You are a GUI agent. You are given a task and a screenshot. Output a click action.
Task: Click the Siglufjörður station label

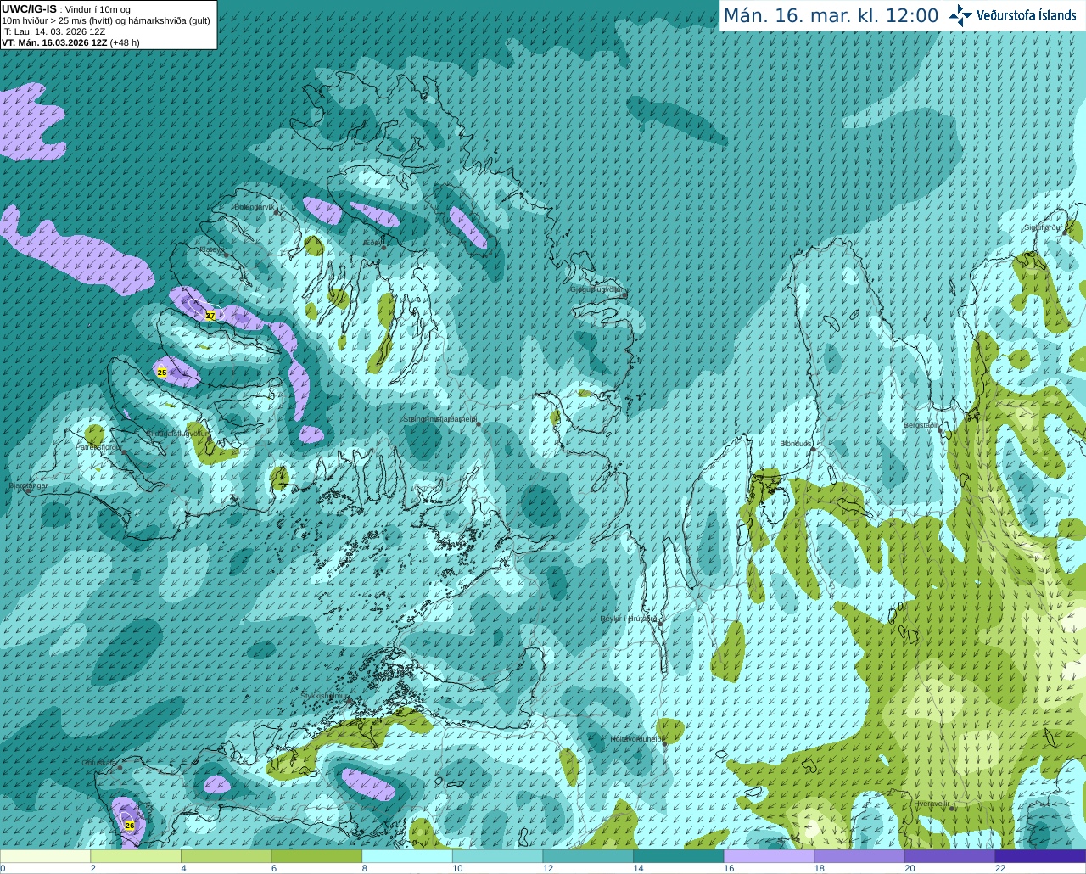click(1043, 227)
